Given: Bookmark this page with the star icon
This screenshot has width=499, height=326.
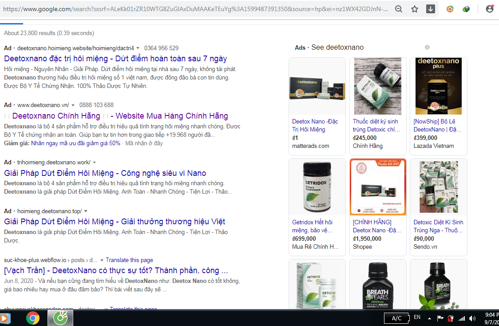Looking at the screenshot, I should click(x=415, y=9).
